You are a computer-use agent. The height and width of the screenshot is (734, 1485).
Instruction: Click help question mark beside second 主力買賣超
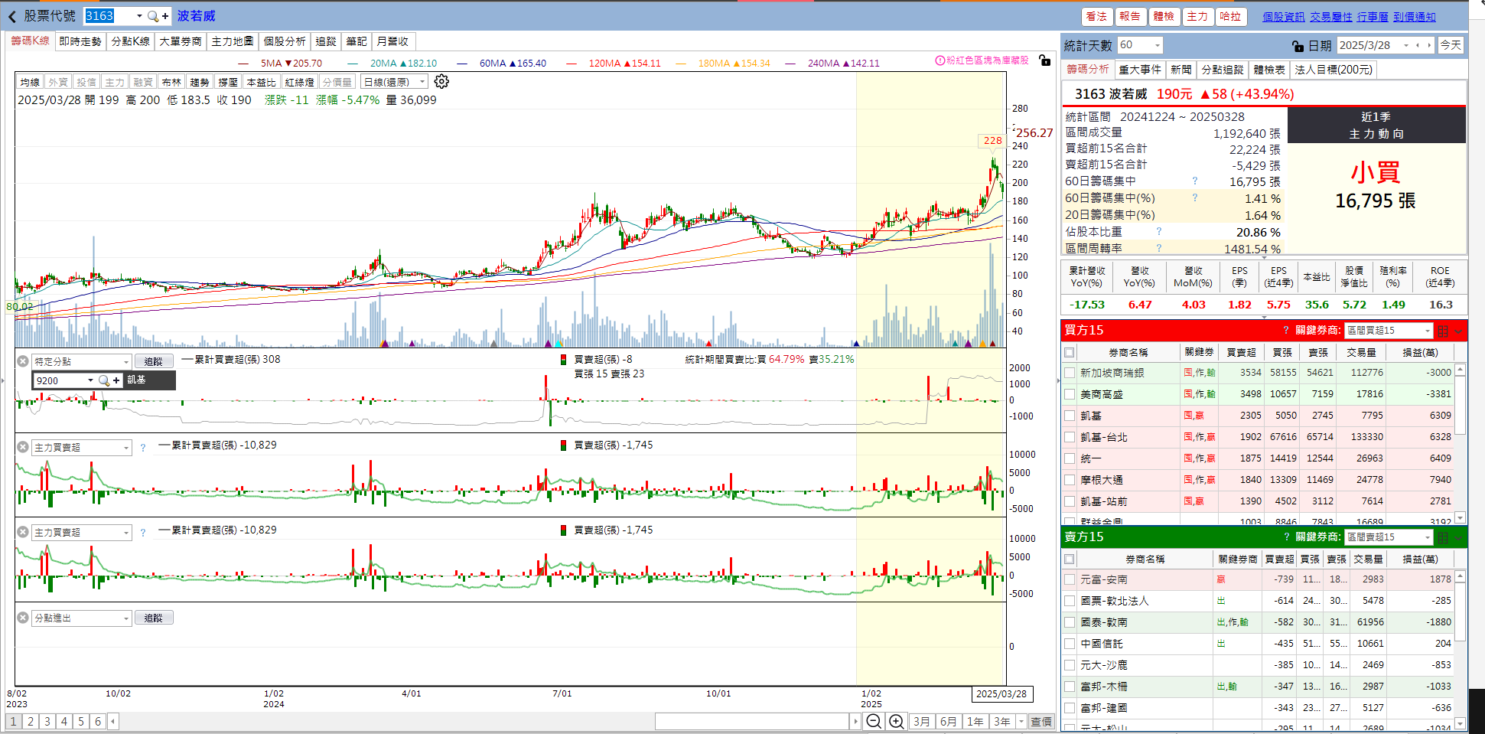click(143, 533)
